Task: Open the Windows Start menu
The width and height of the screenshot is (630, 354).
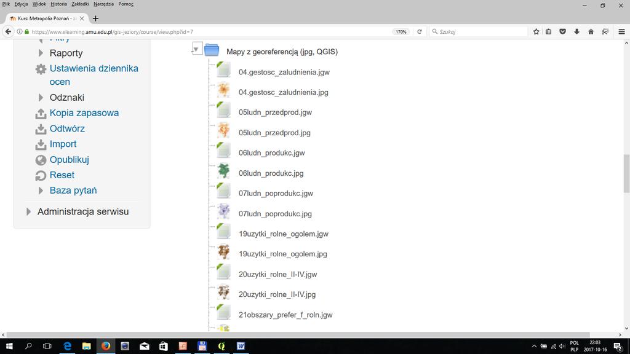Action: (x=9, y=346)
